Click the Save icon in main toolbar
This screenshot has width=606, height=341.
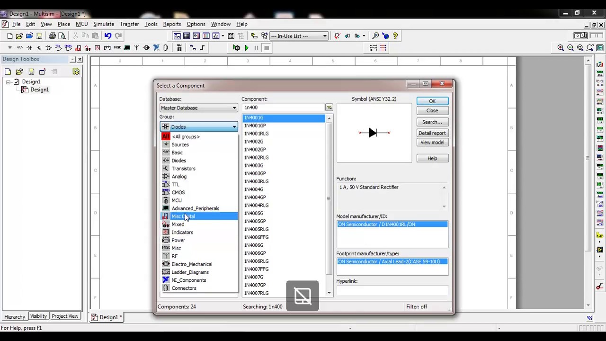(39, 36)
